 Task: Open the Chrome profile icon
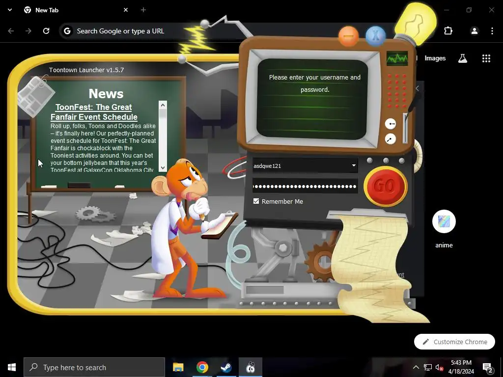[474, 31]
